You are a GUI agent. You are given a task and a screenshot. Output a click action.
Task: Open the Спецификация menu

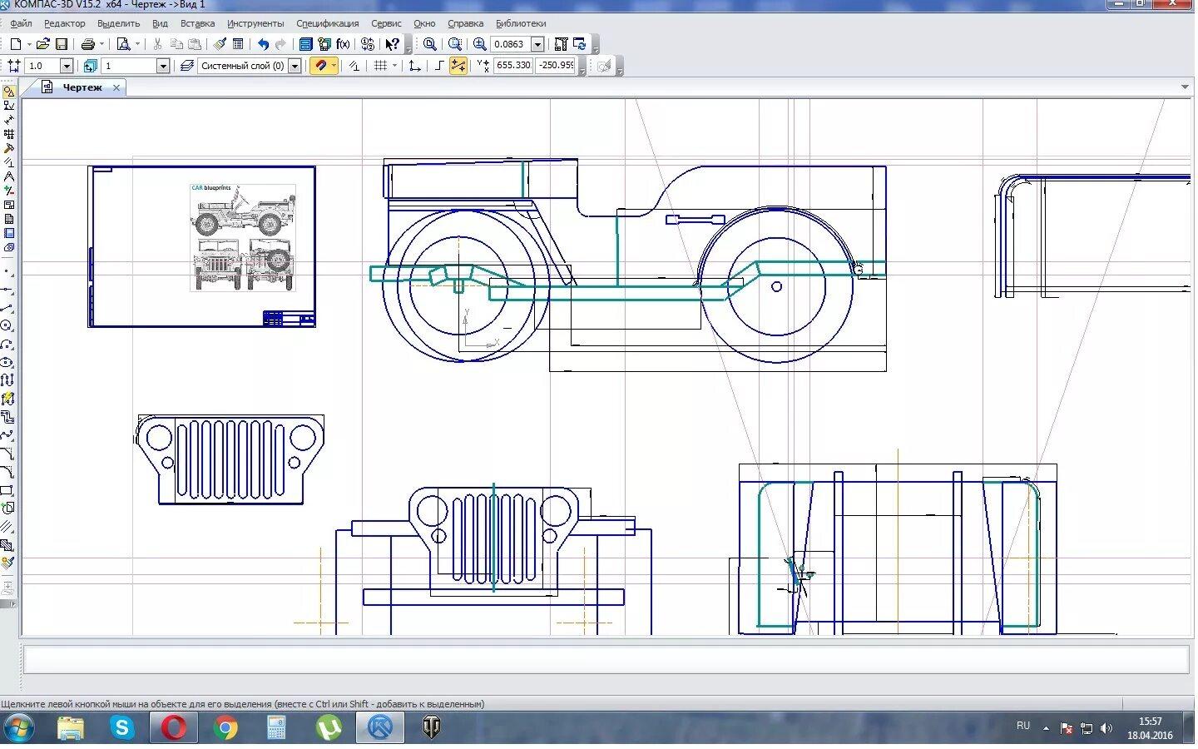click(327, 23)
